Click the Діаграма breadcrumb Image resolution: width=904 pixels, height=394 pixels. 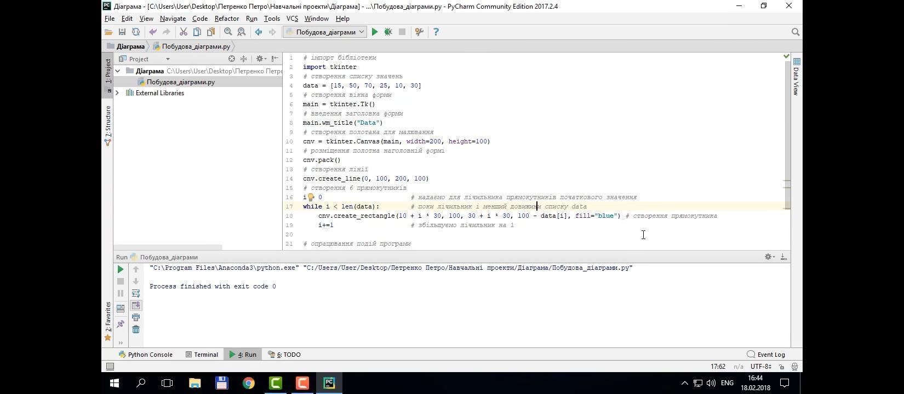coord(126,47)
